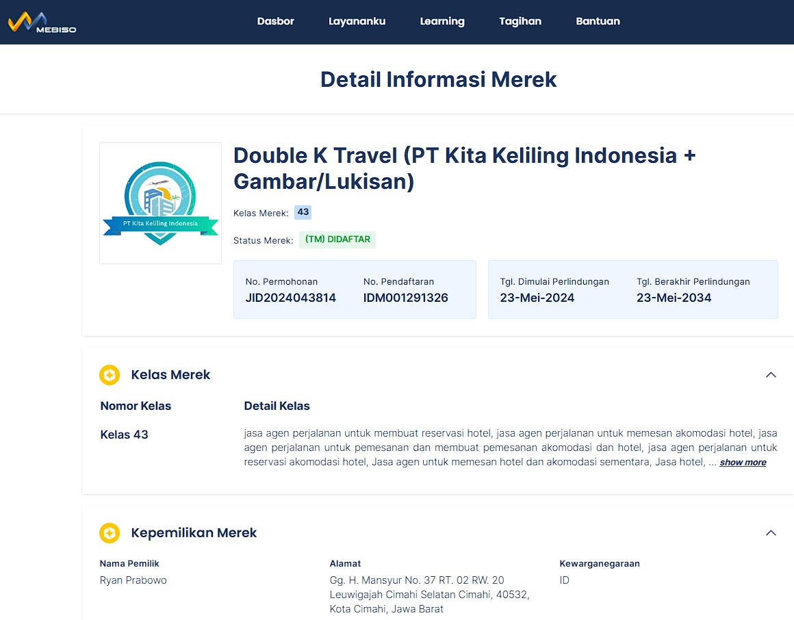794x620 pixels.
Task: Click the yellow Kepemilikan Merek section icon
Action: (110, 533)
